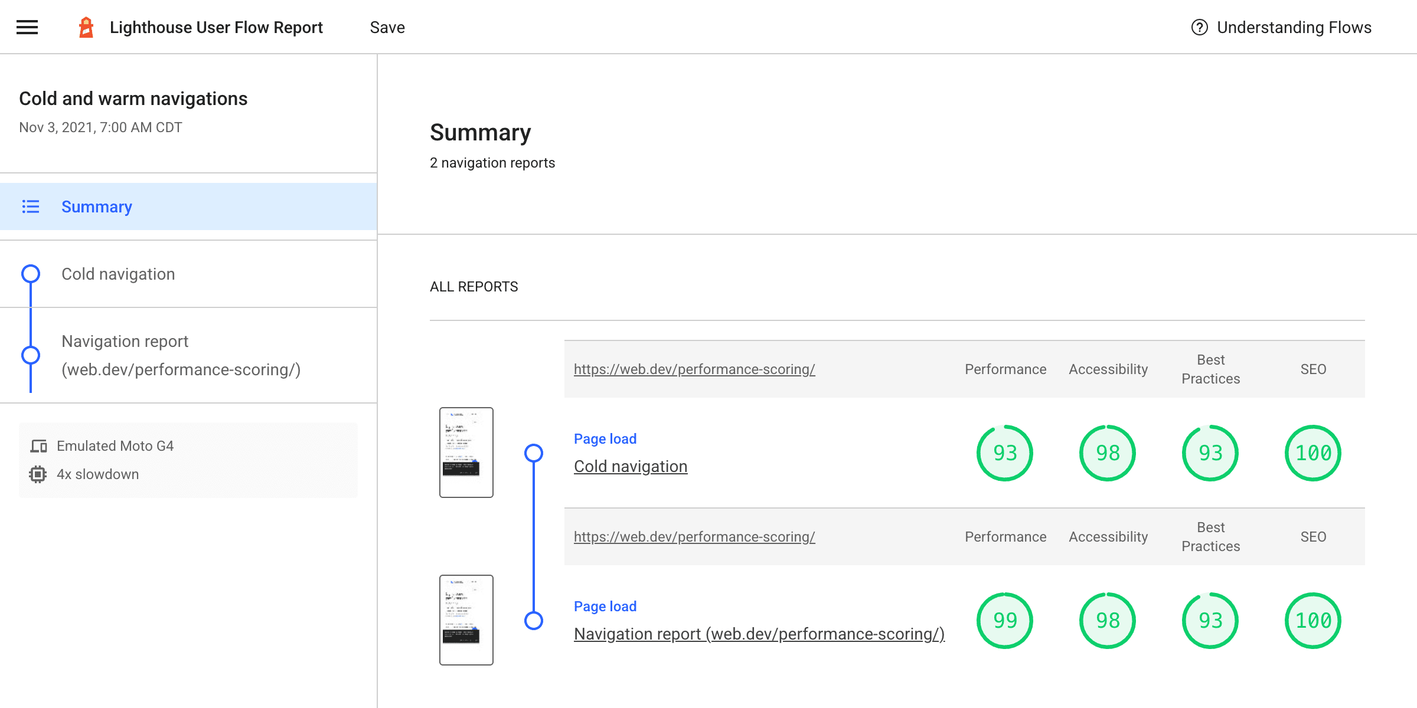Click Cold navigation accessibility score 98
The width and height of the screenshot is (1417, 708).
point(1107,453)
